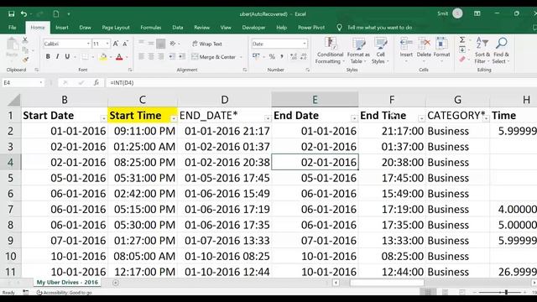Toggle Bold formatting

point(48,56)
